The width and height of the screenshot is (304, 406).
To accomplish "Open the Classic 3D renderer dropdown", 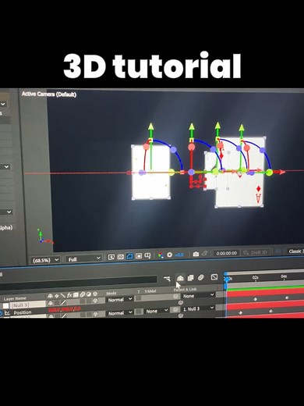I will pyautogui.click(x=296, y=251).
